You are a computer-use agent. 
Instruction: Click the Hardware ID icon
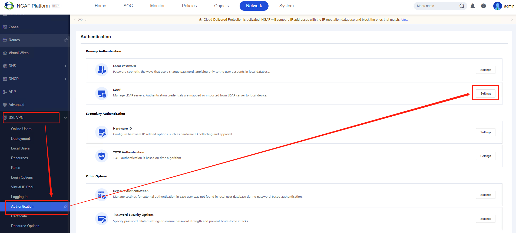(x=102, y=132)
